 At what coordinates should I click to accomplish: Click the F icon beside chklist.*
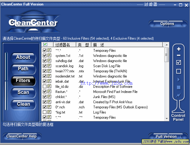(49, 97)
